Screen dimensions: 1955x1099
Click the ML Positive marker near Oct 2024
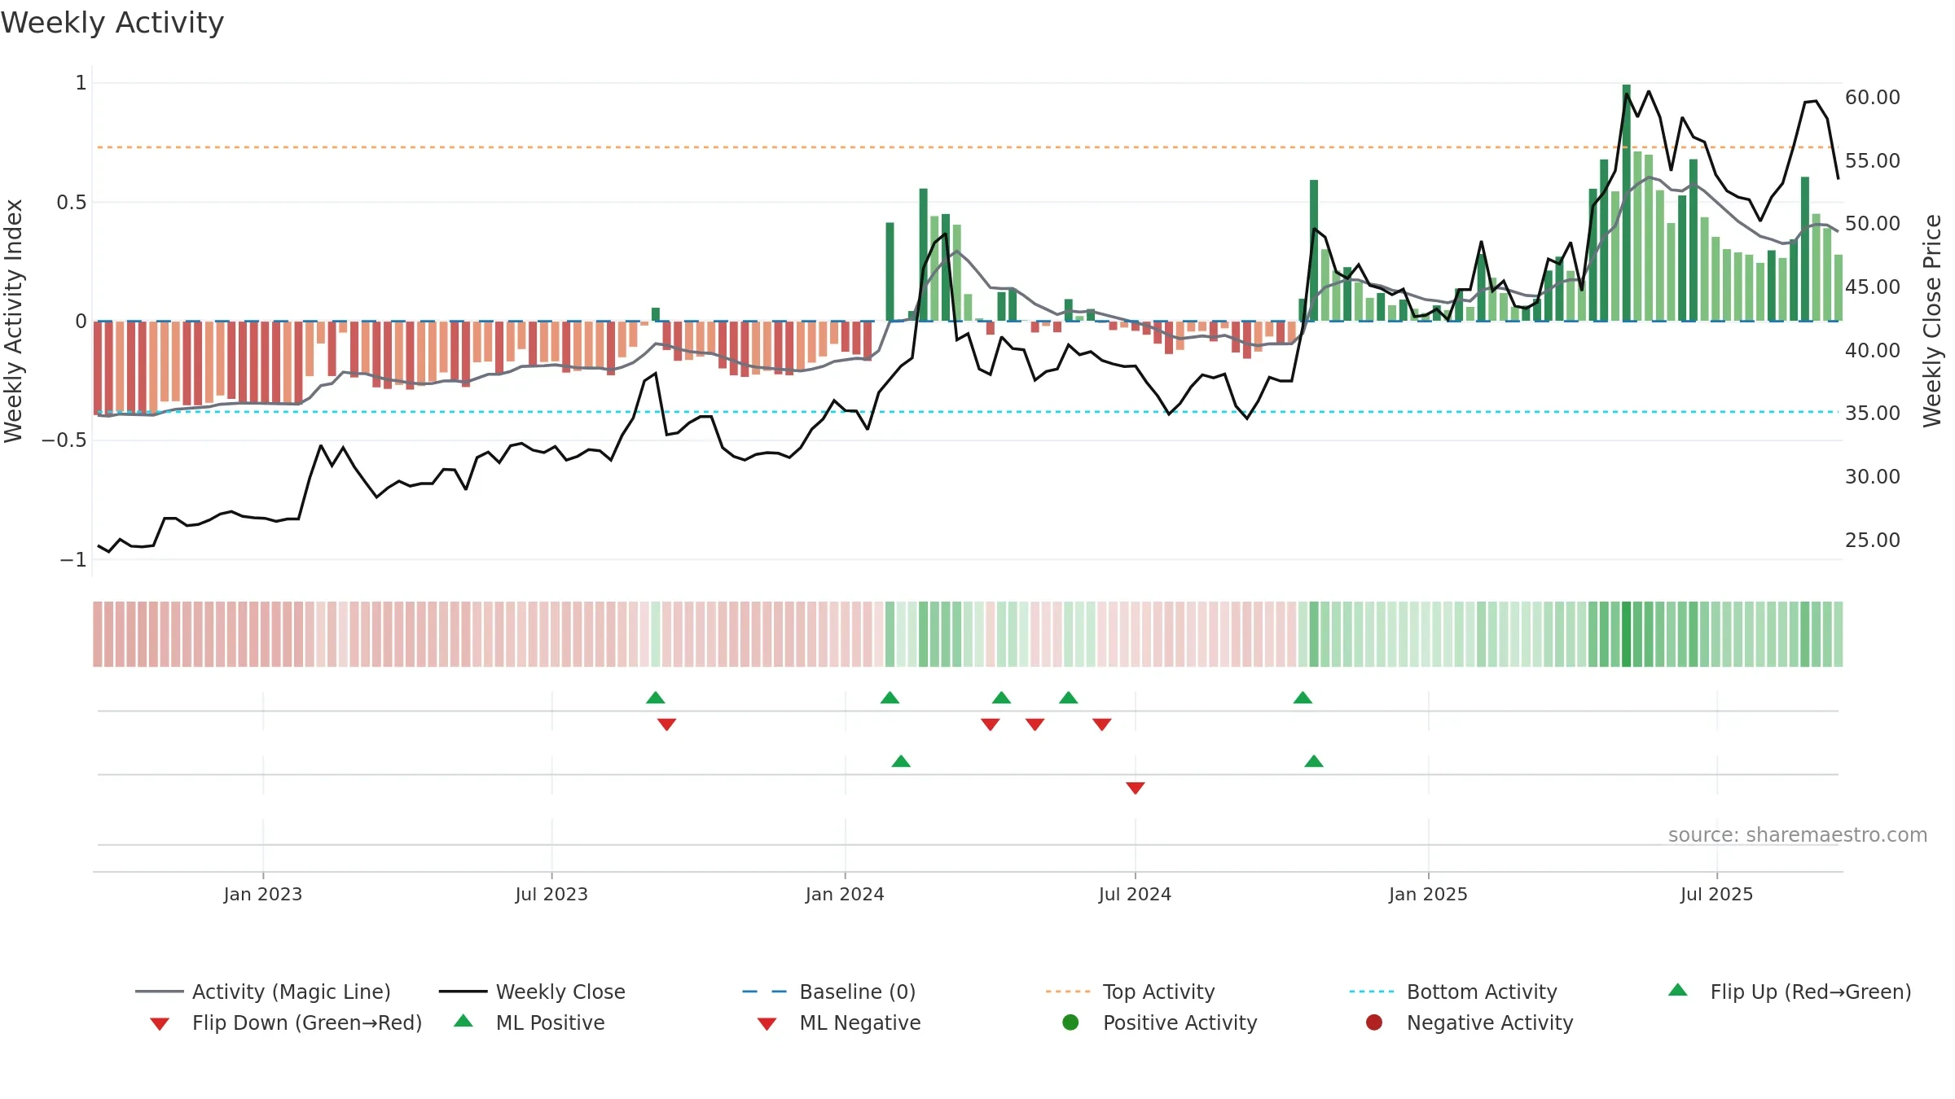[x=1314, y=761]
